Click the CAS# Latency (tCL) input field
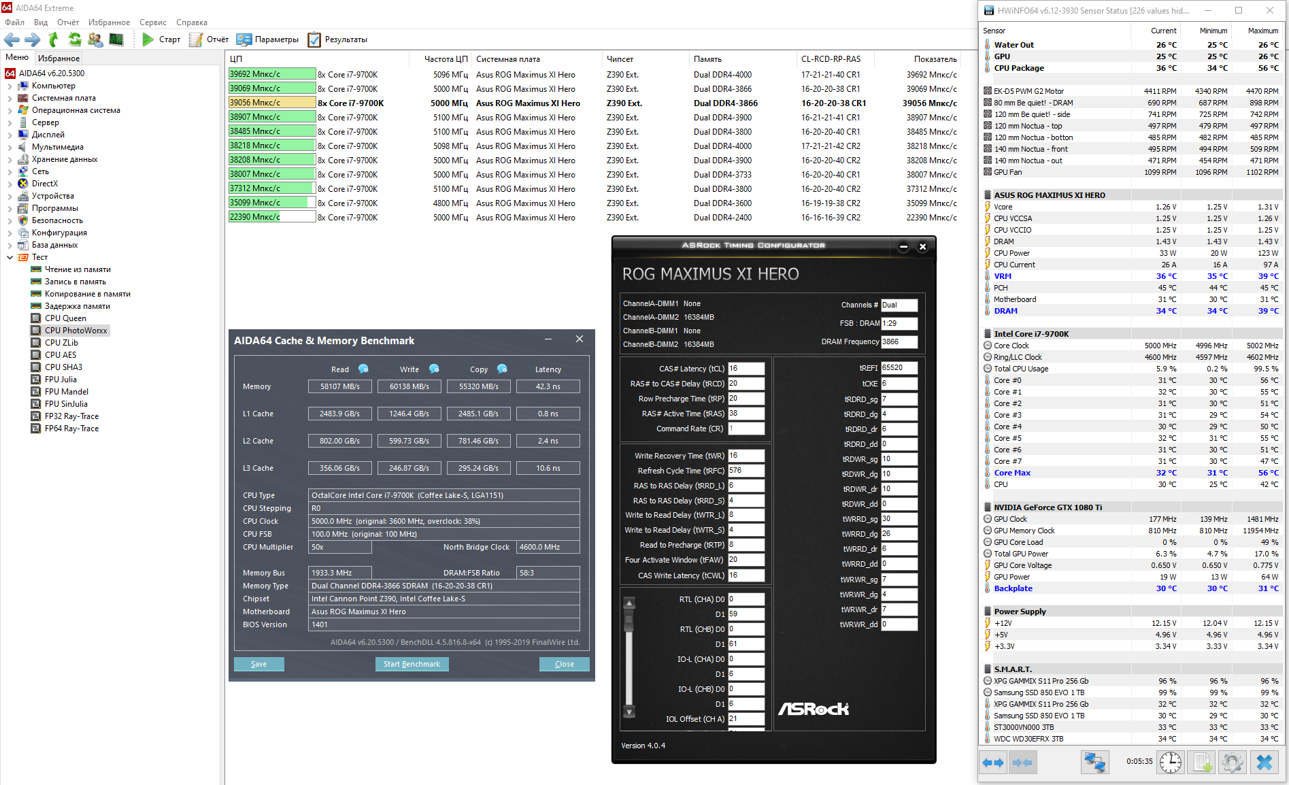The height and width of the screenshot is (785, 1289). tap(746, 369)
